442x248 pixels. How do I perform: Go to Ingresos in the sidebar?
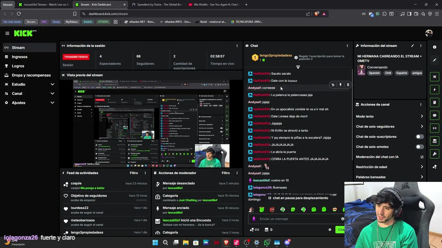point(29,57)
